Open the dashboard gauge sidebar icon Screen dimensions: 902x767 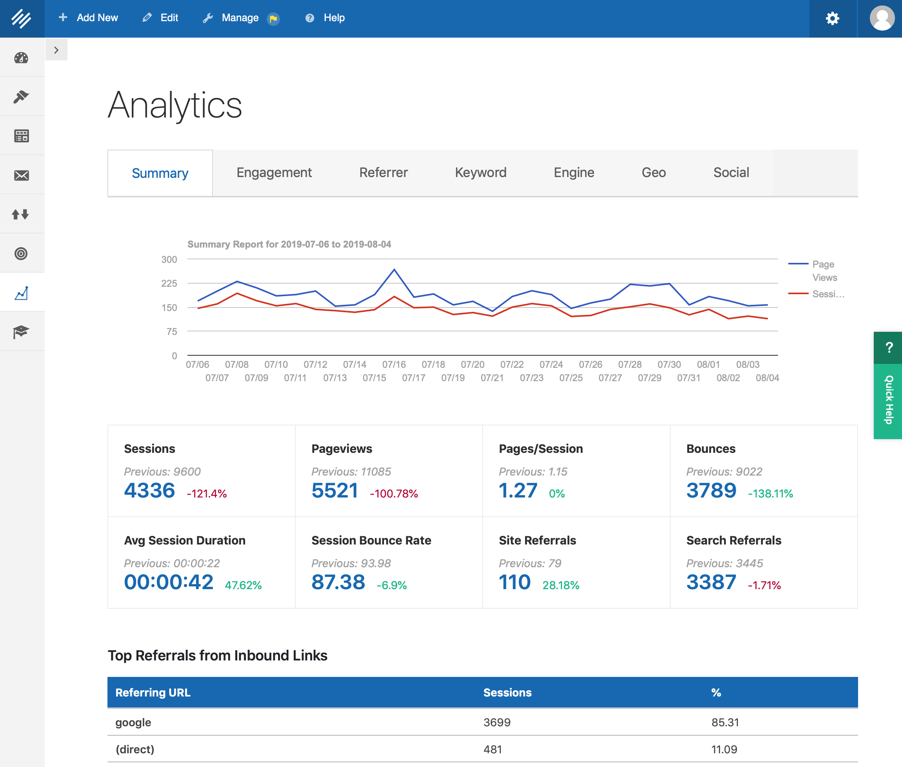21,58
